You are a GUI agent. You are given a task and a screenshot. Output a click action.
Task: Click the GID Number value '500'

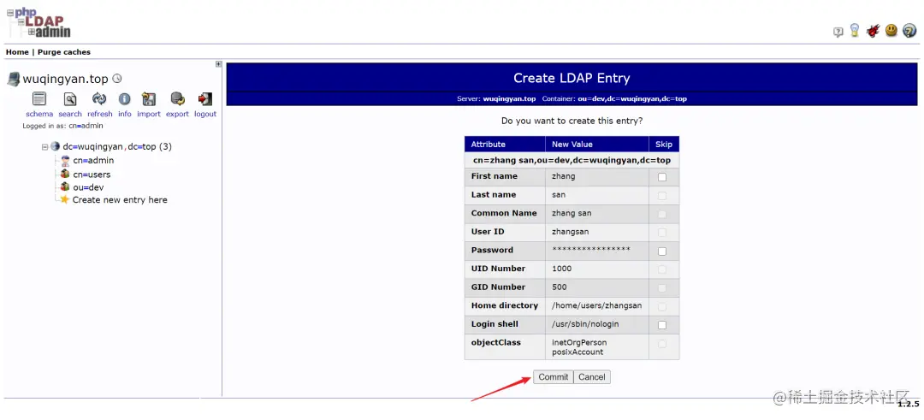click(560, 287)
